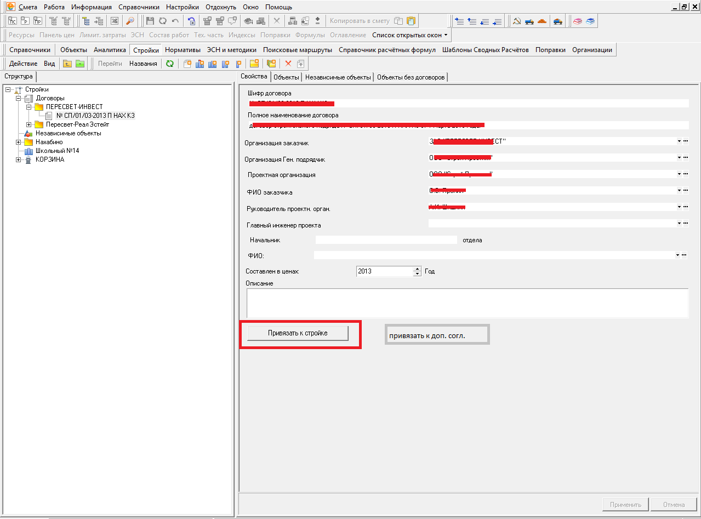Switch to the Свойства tab

tap(254, 77)
